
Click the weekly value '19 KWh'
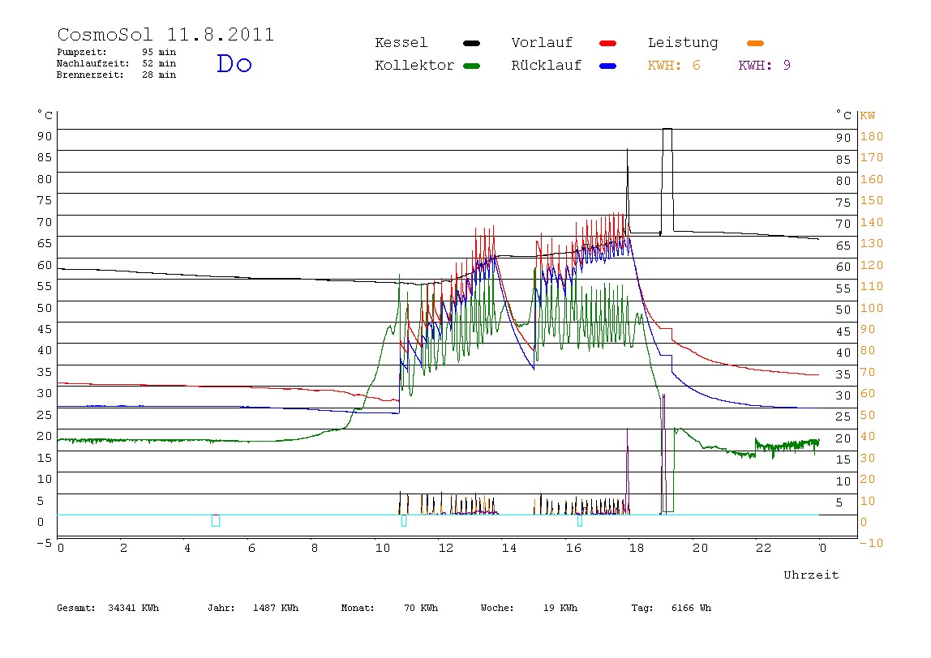pyautogui.click(x=560, y=608)
